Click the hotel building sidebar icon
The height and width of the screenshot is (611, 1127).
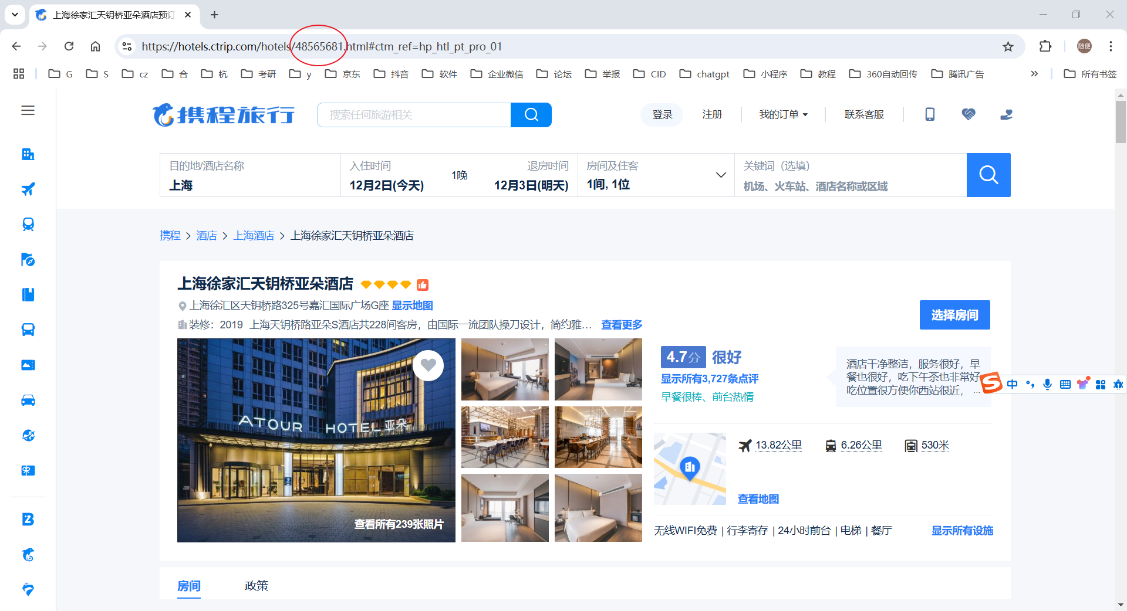28,154
